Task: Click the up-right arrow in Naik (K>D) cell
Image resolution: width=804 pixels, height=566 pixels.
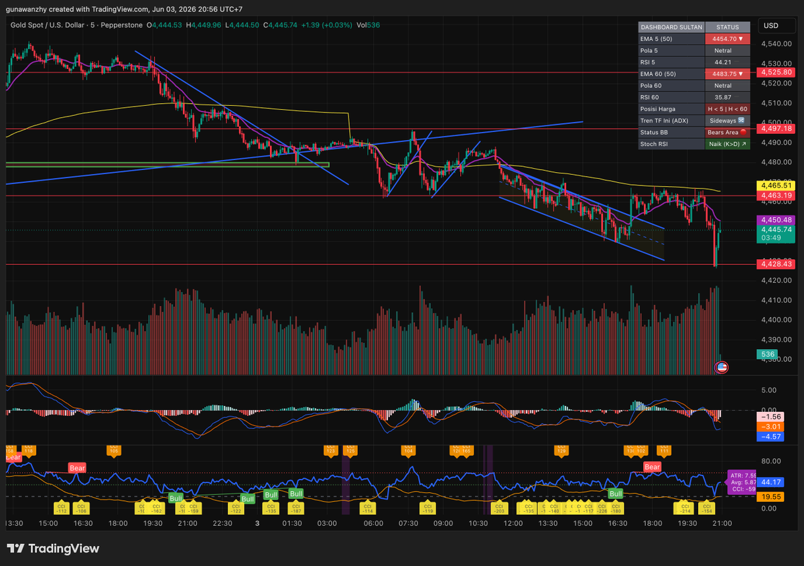Action: click(x=744, y=144)
